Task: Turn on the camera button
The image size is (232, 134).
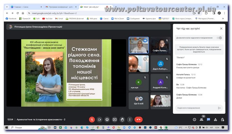Action: tap(99, 120)
